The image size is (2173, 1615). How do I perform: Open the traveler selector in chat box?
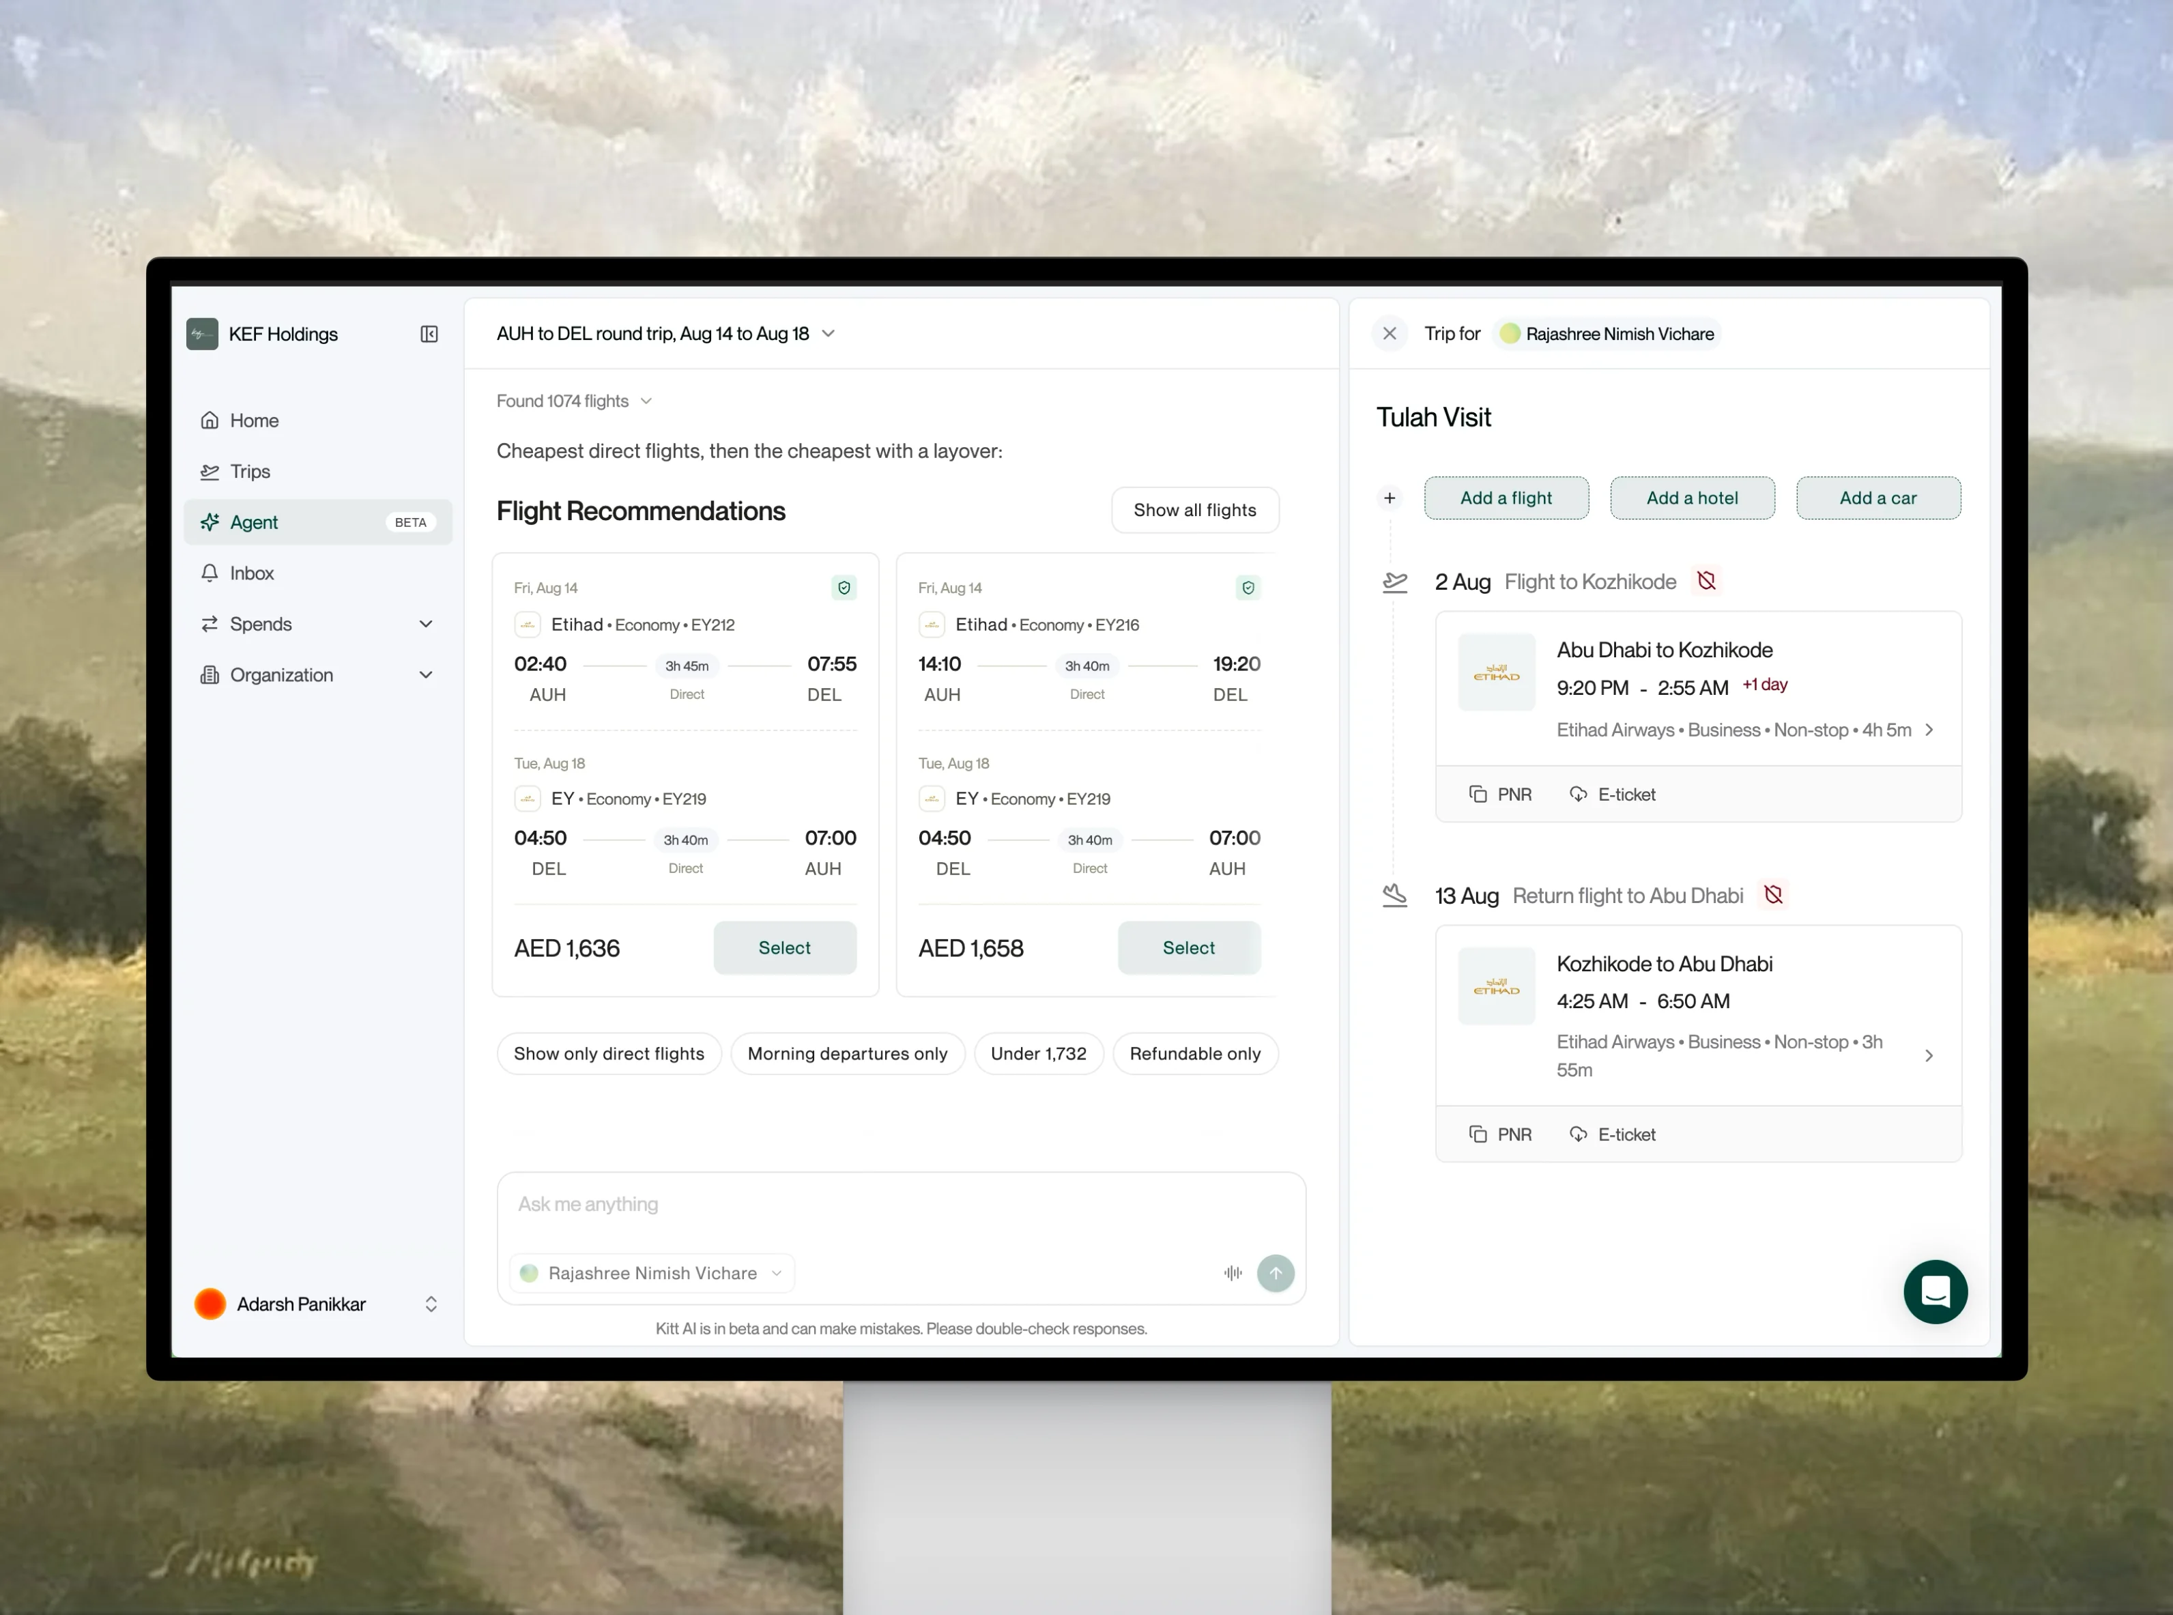[652, 1273]
